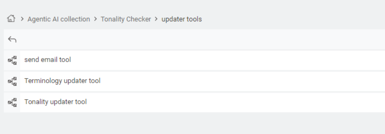Click the empty area of the back navigation row
Viewport: 385px width, 134px height.
pyautogui.click(x=201, y=39)
